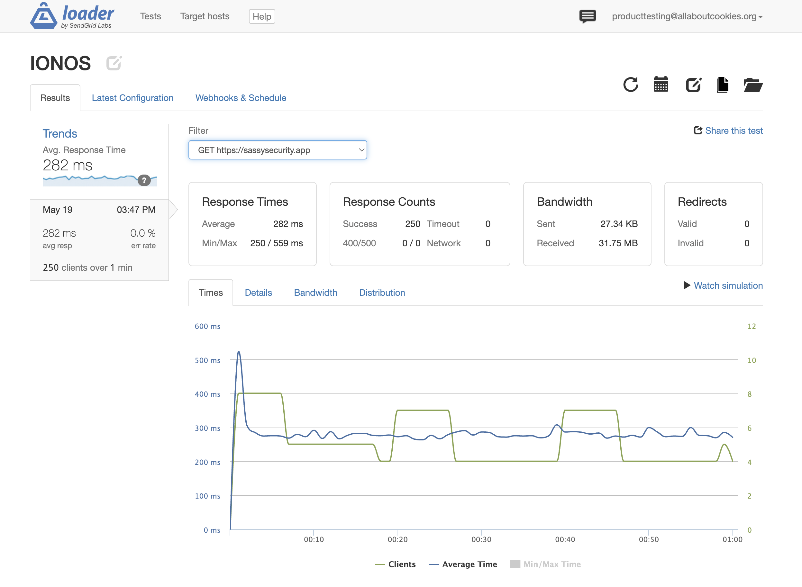Toggle Average Time series in legend
802x587 pixels.
point(463,564)
